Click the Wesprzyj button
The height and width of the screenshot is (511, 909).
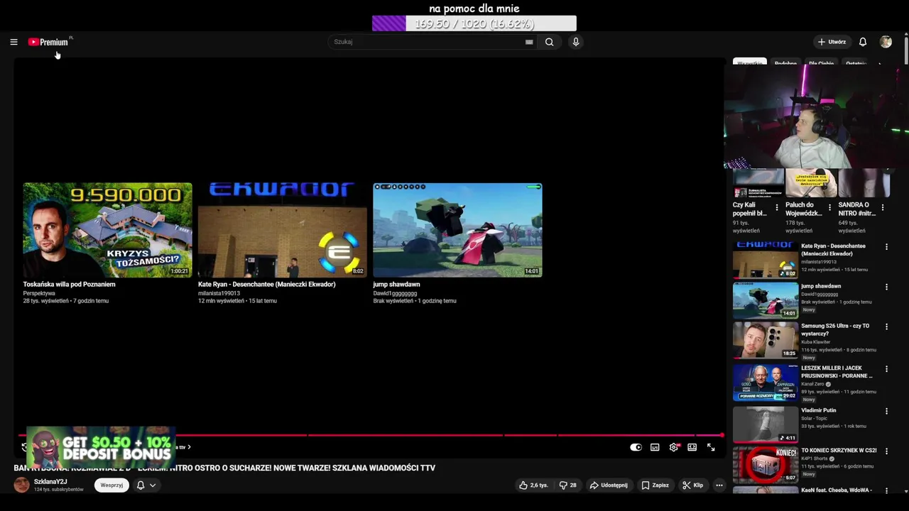click(x=111, y=485)
